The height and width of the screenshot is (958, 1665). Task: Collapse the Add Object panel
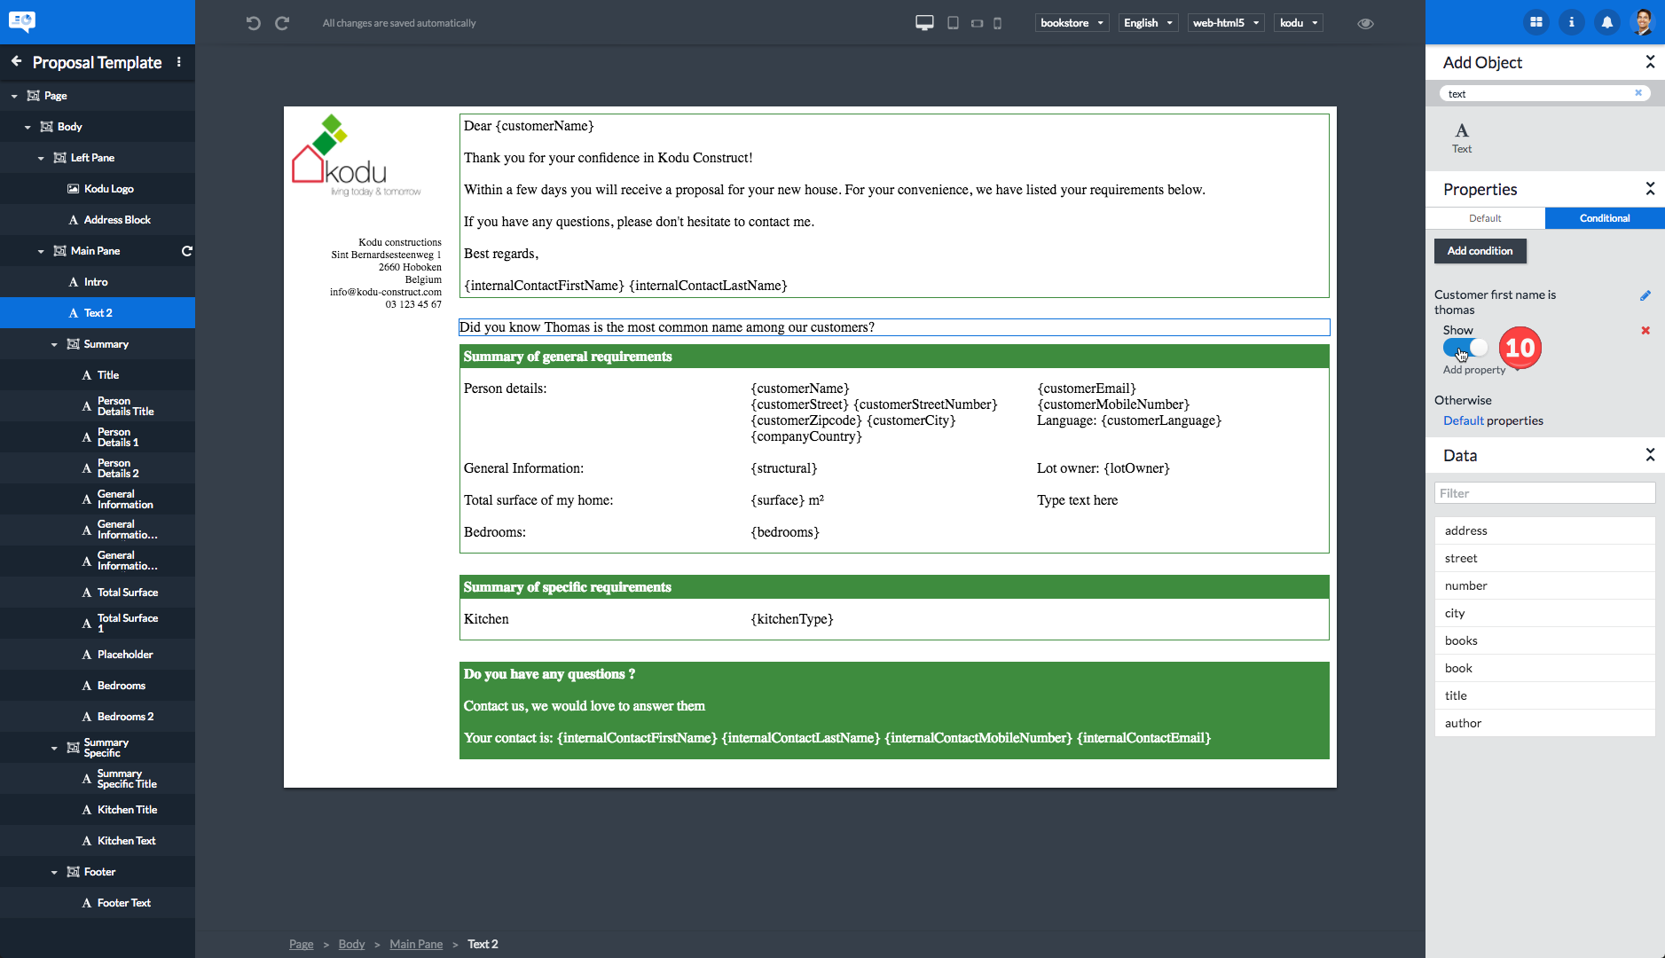click(1650, 61)
